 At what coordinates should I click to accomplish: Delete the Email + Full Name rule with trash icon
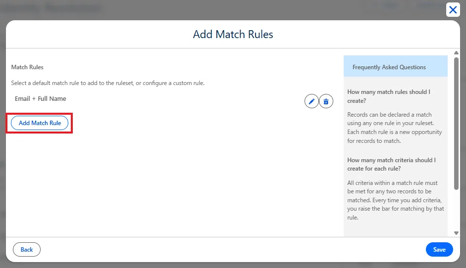tap(326, 101)
